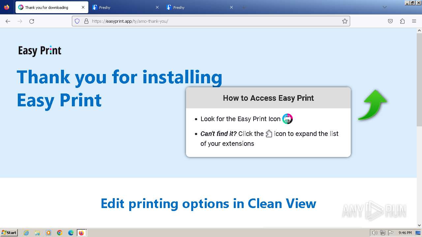The width and height of the screenshot is (422, 237).
Task: Restore down the Firefox window
Action: [x=413, y=3]
